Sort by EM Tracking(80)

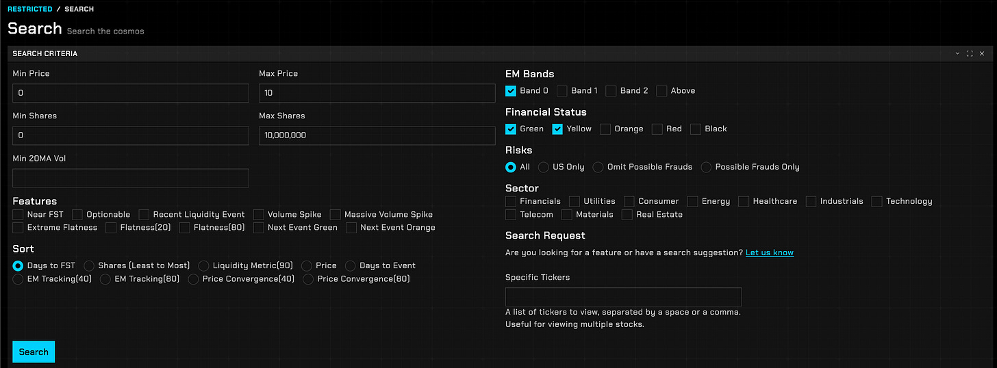pos(105,279)
